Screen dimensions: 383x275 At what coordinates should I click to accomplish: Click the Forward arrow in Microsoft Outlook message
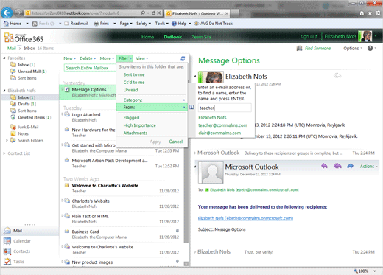[x=350, y=166]
